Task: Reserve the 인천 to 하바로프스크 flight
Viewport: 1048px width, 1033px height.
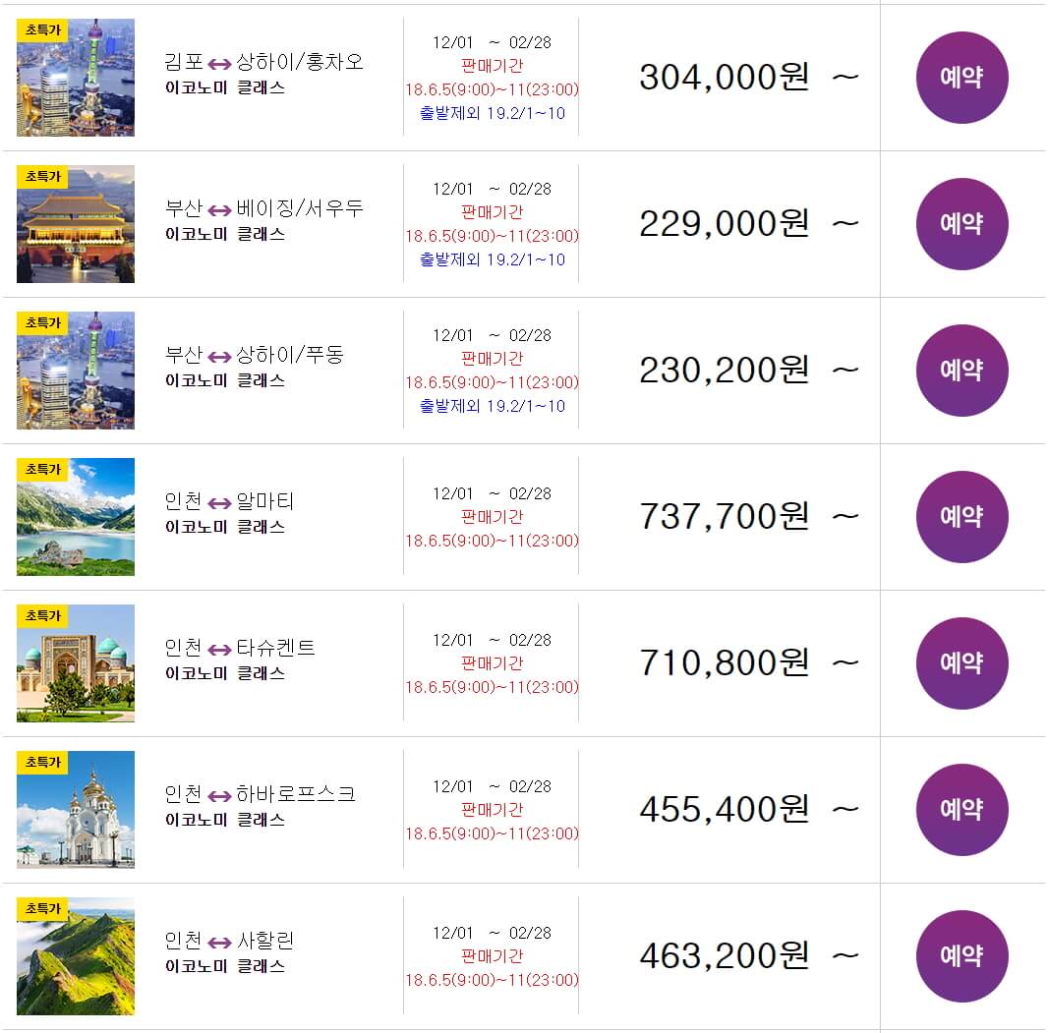Action: click(961, 810)
